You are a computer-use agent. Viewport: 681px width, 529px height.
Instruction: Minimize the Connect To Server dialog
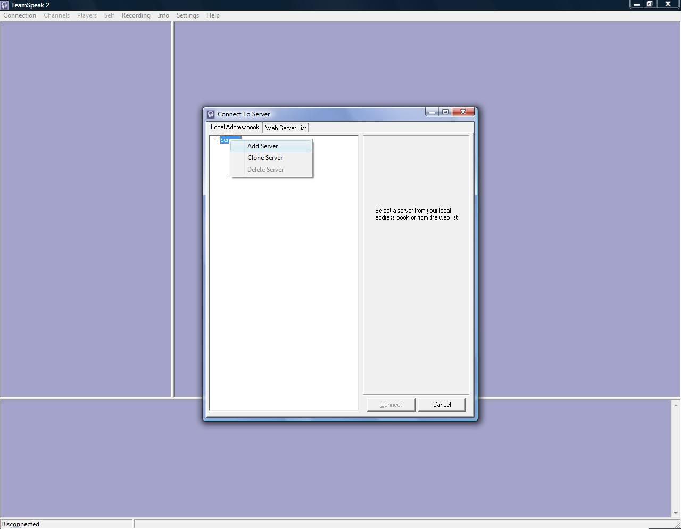[432, 112]
